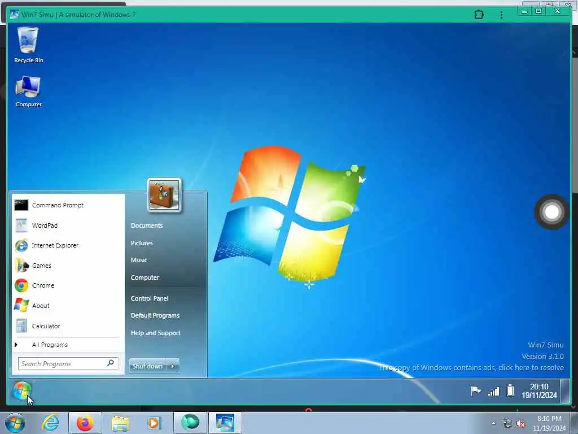Click the search magnifier icon
This screenshot has width=578, height=434.
coord(111,363)
